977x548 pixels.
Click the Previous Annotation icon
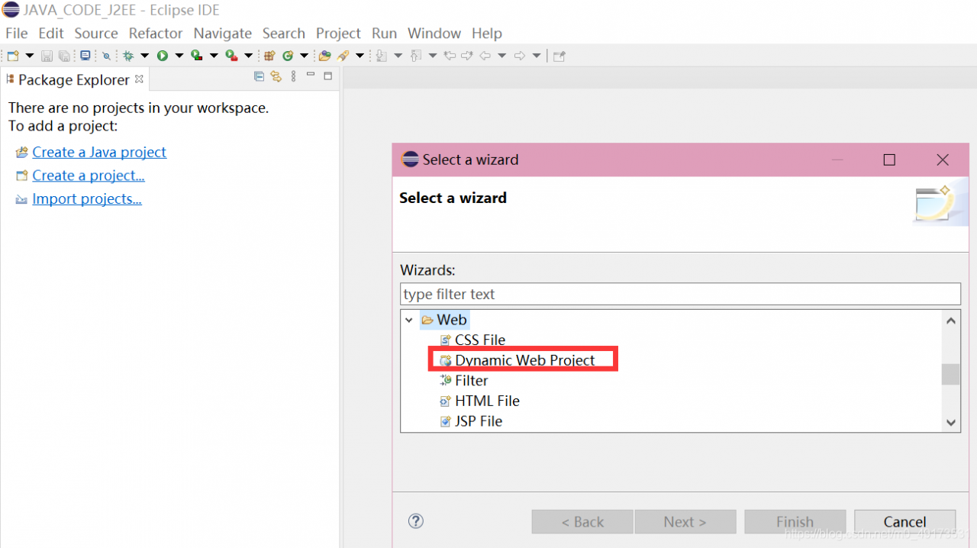[416, 56]
